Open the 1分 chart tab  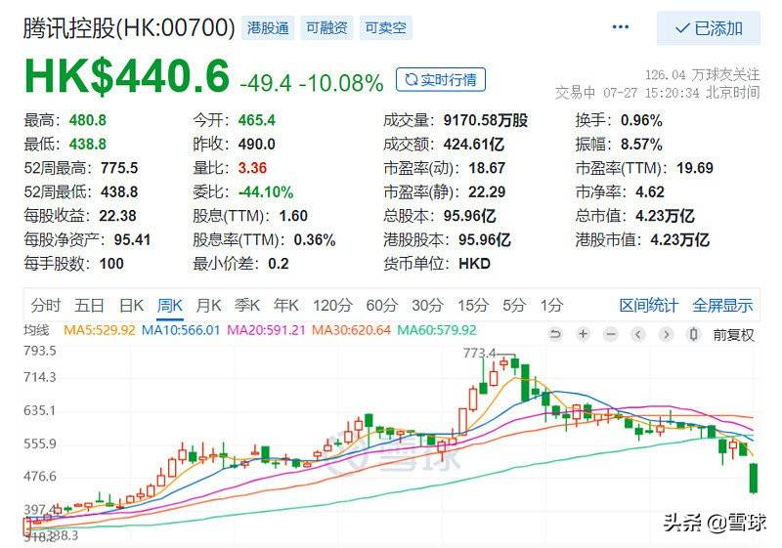[x=551, y=305]
